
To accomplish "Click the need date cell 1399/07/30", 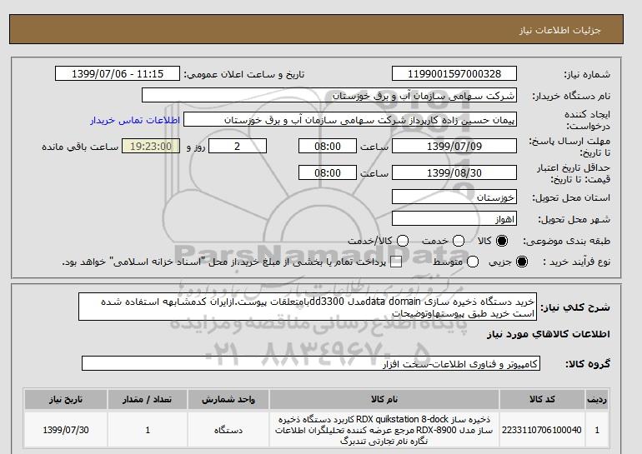I will tap(66, 431).
